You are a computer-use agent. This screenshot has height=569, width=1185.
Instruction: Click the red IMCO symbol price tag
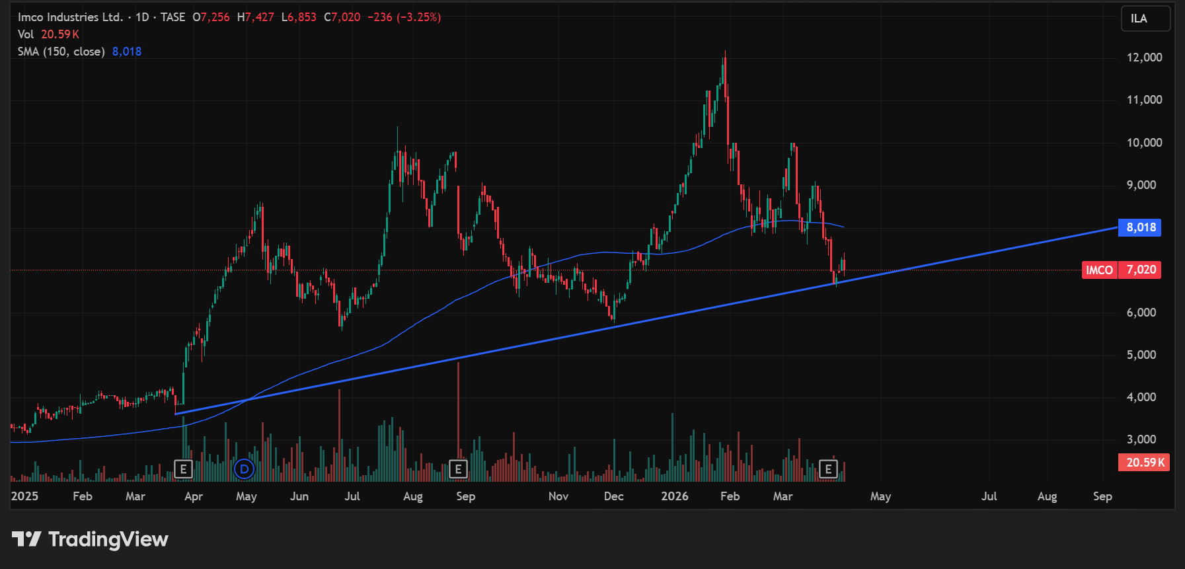(1100, 270)
